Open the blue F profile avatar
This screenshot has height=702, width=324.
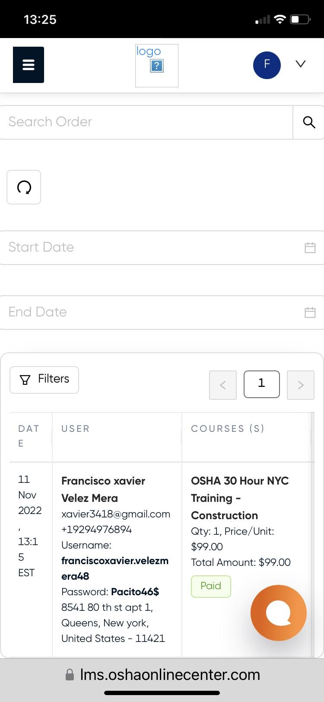[267, 65]
